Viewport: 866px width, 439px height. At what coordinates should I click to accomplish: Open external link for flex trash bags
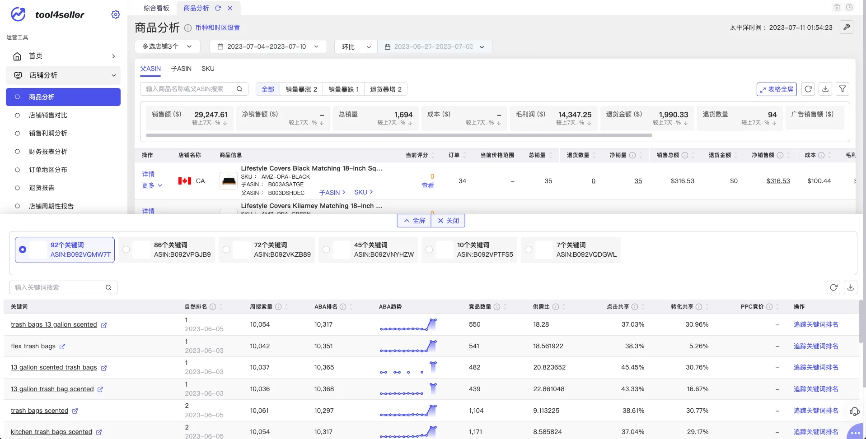pyautogui.click(x=62, y=347)
